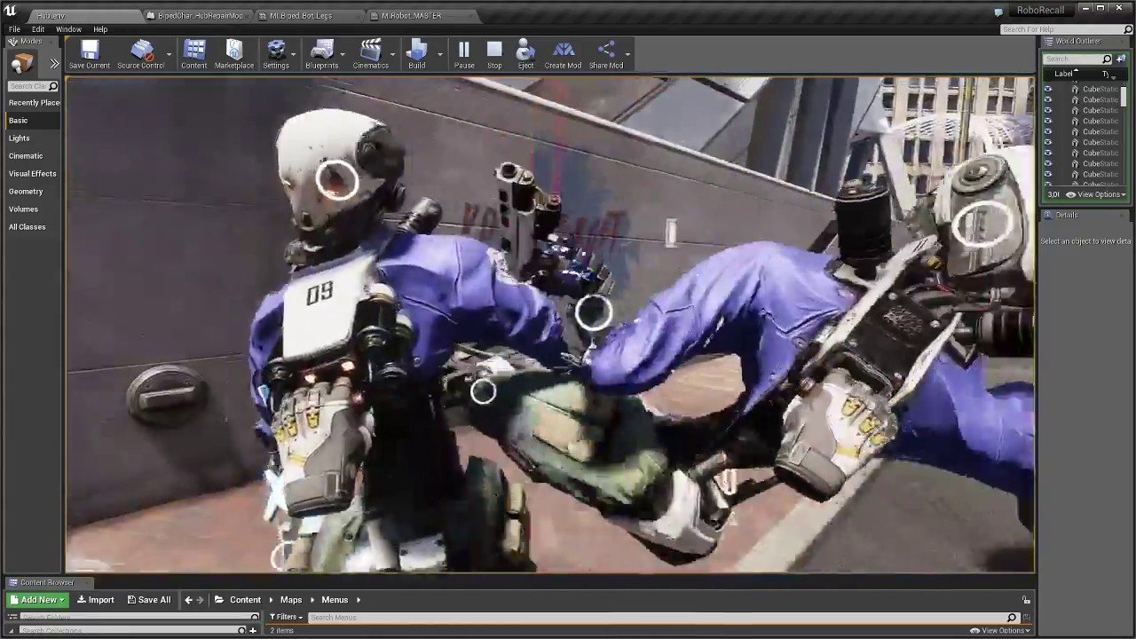Open the Source Control dropdown arrow

coord(169,53)
